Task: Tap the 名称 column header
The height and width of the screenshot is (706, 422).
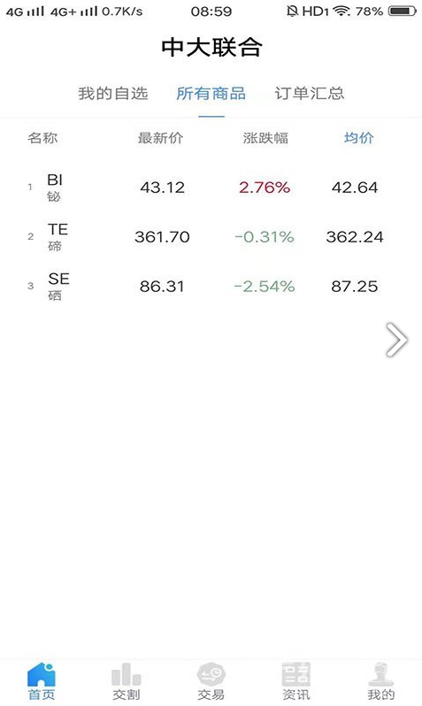Action: (42, 138)
